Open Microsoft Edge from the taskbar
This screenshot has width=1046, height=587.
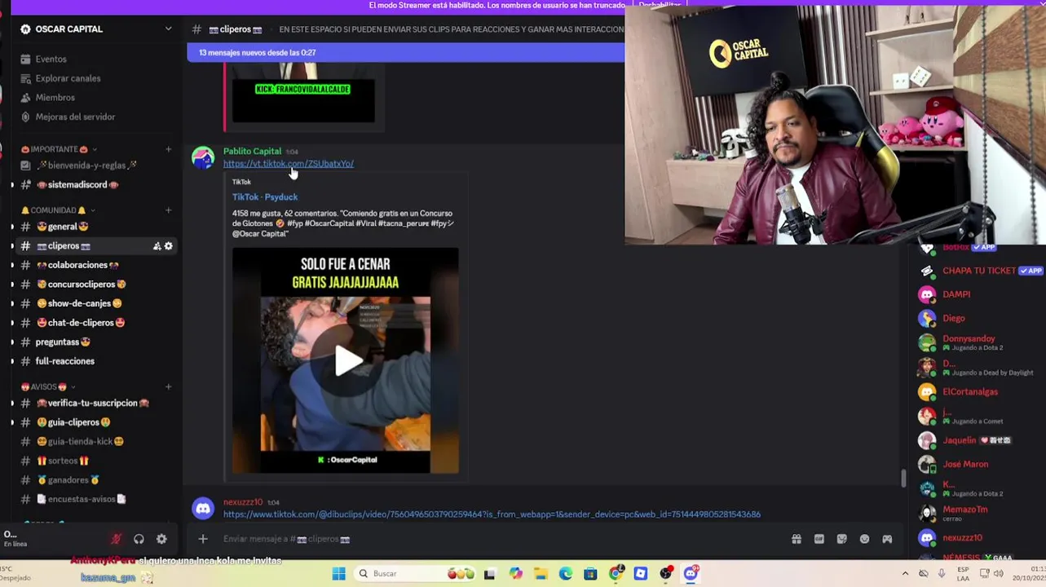(565, 574)
